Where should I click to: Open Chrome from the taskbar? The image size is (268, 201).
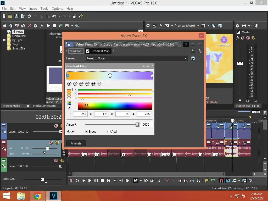click(37, 196)
